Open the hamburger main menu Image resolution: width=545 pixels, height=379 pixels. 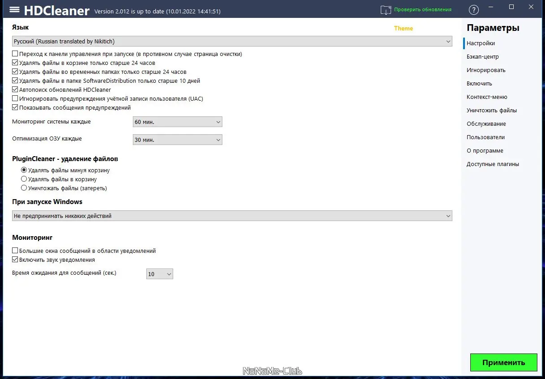[14, 9]
